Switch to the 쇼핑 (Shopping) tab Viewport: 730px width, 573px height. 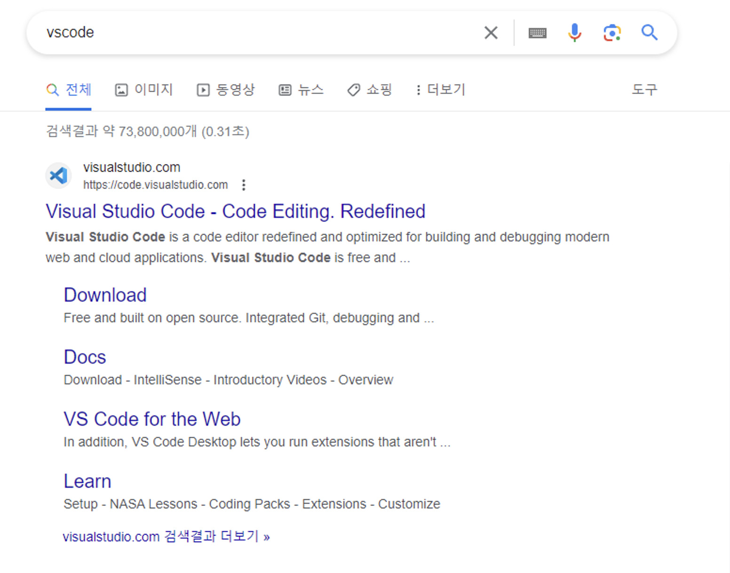click(x=370, y=89)
